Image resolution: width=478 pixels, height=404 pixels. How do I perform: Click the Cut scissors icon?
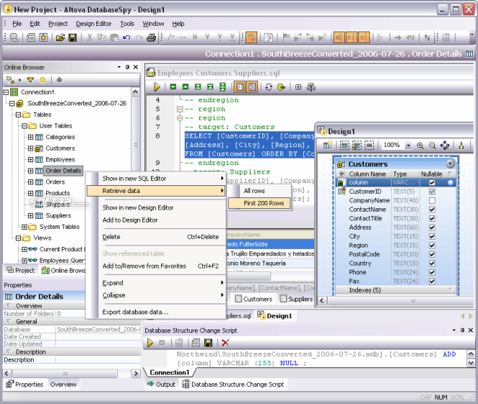click(x=89, y=38)
